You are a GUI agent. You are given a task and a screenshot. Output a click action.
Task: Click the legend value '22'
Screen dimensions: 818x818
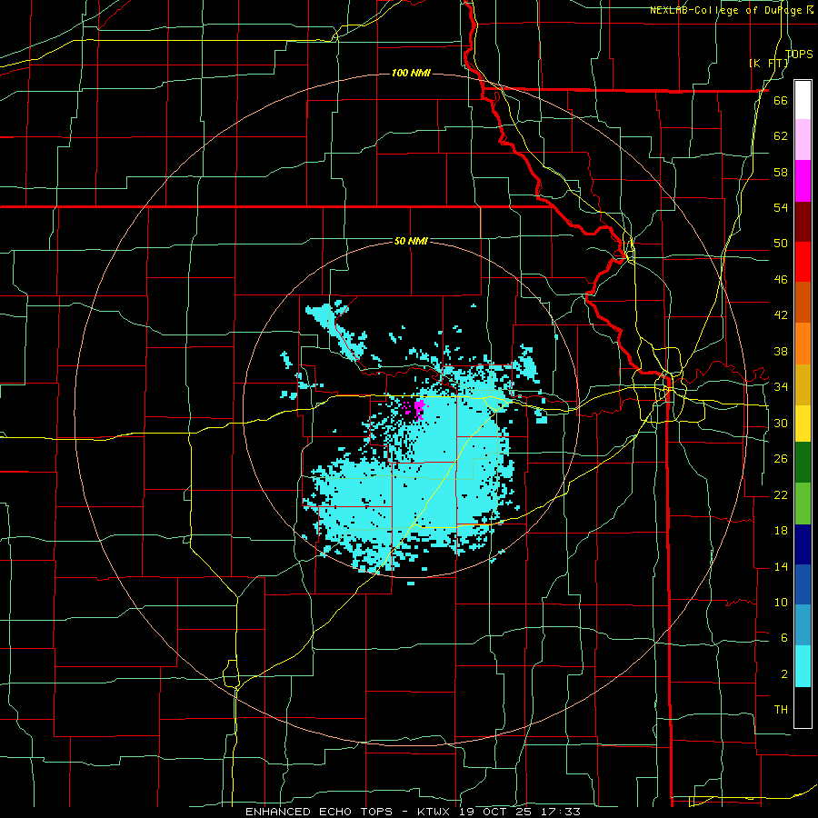[x=781, y=494]
